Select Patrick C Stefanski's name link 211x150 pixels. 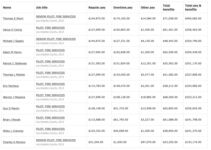(15, 64)
